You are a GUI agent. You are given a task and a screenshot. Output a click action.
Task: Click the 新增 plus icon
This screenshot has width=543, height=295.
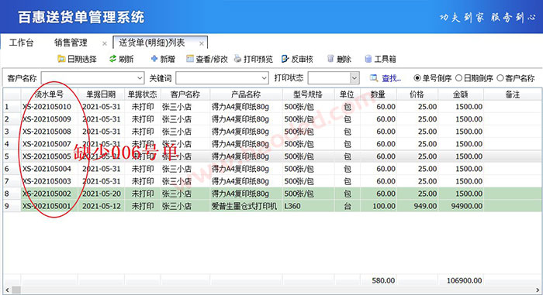point(154,59)
